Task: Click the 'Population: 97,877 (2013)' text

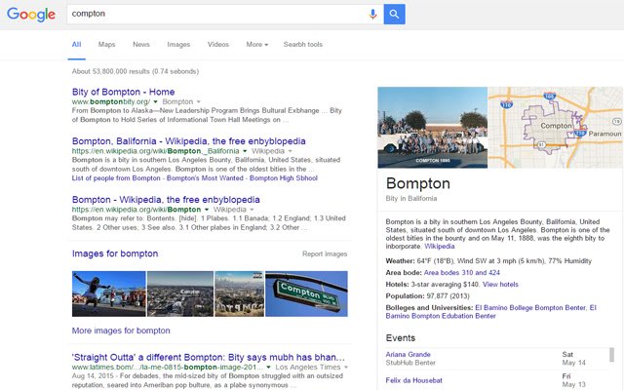Action: click(x=427, y=296)
